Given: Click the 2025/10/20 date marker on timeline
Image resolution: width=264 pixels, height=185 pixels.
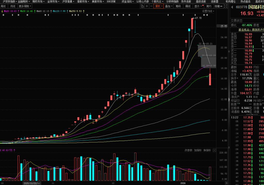Looking at the screenshot, I should click(x=31, y=183).
